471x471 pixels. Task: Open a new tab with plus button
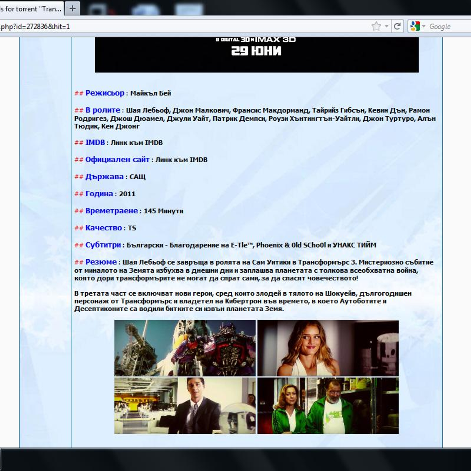pos(72,9)
